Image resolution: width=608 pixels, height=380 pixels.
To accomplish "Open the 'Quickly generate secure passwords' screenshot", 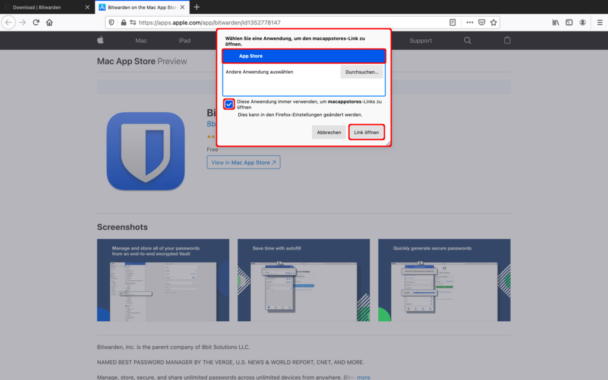I will pyautogui.click(x=444, y=280).
